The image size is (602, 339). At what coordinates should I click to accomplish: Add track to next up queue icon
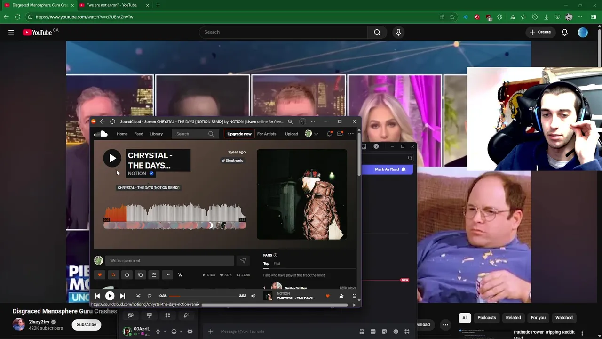coord(154,275)
